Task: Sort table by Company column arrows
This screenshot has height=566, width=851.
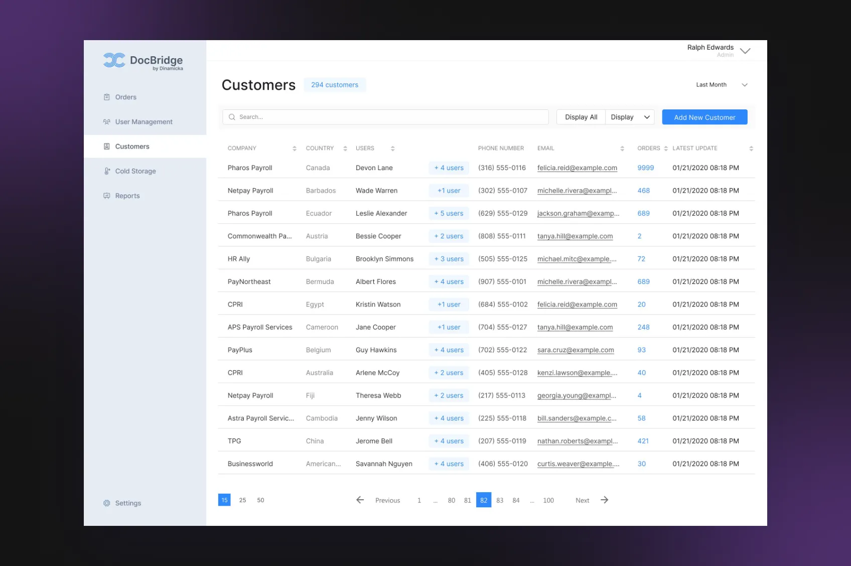Action: pyautogui.click(x=295, y=149)
